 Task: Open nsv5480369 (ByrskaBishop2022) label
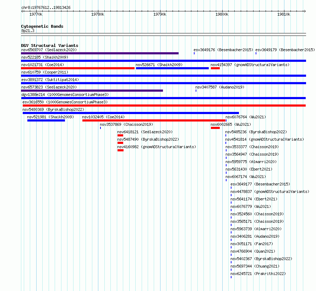point(53,109)
